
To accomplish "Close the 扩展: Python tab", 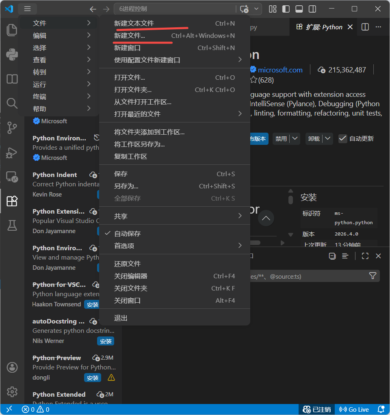I will click(x=350, y=27).
